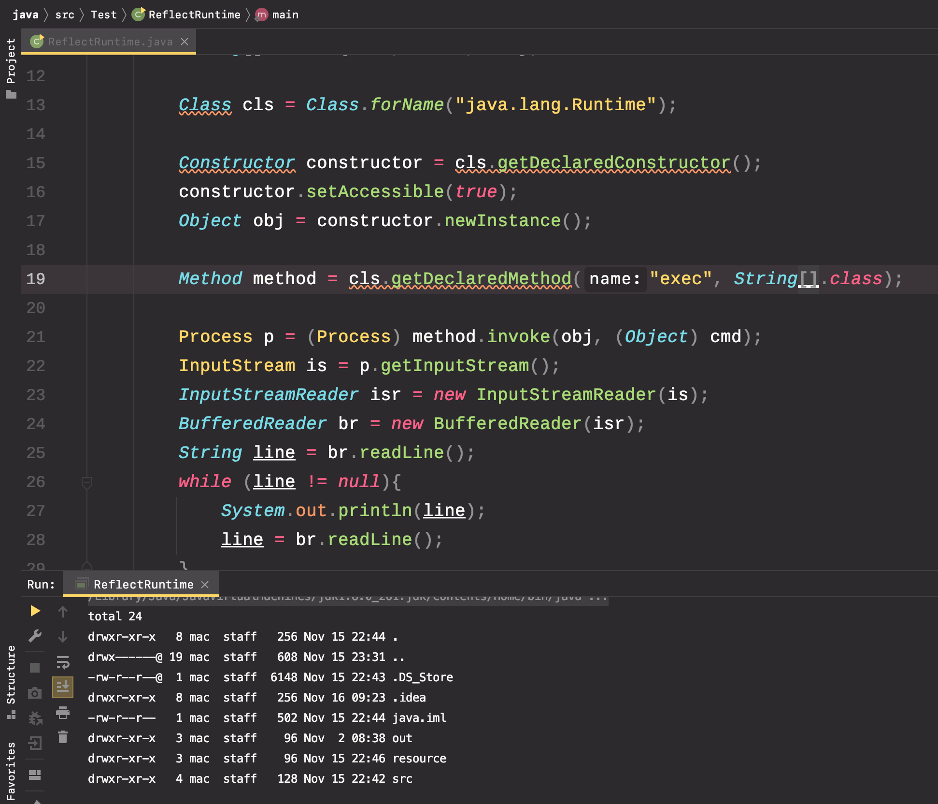Click the up arrow in run toolbar
Viewport: 938px width, 804px height.
[63, 612]
